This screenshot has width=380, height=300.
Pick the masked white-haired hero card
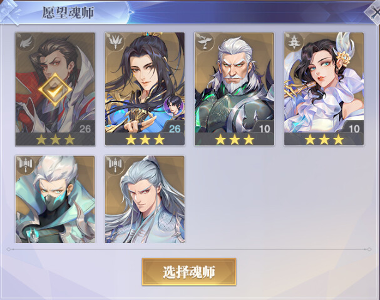click(x=55, y=199)
